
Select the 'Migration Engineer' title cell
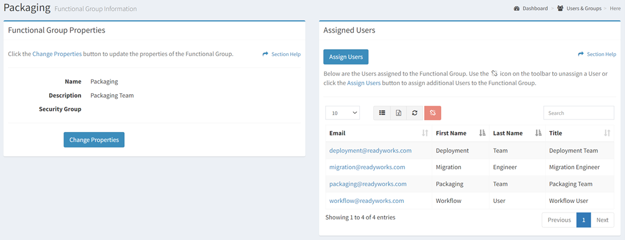(580, 167)
